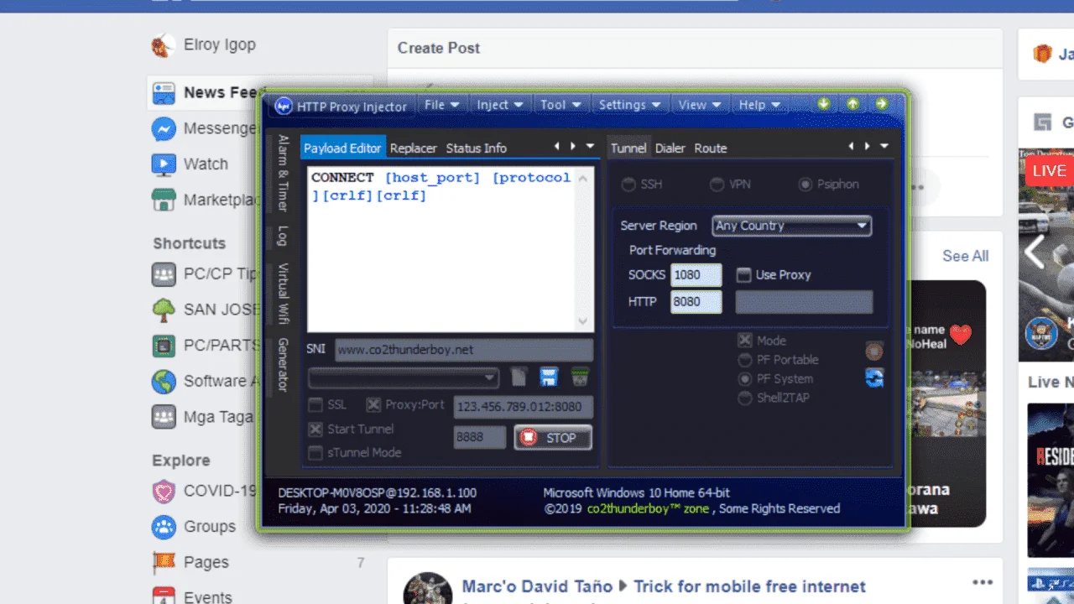Open Groups icon in Facebook Explore

[x=164, y=527]
